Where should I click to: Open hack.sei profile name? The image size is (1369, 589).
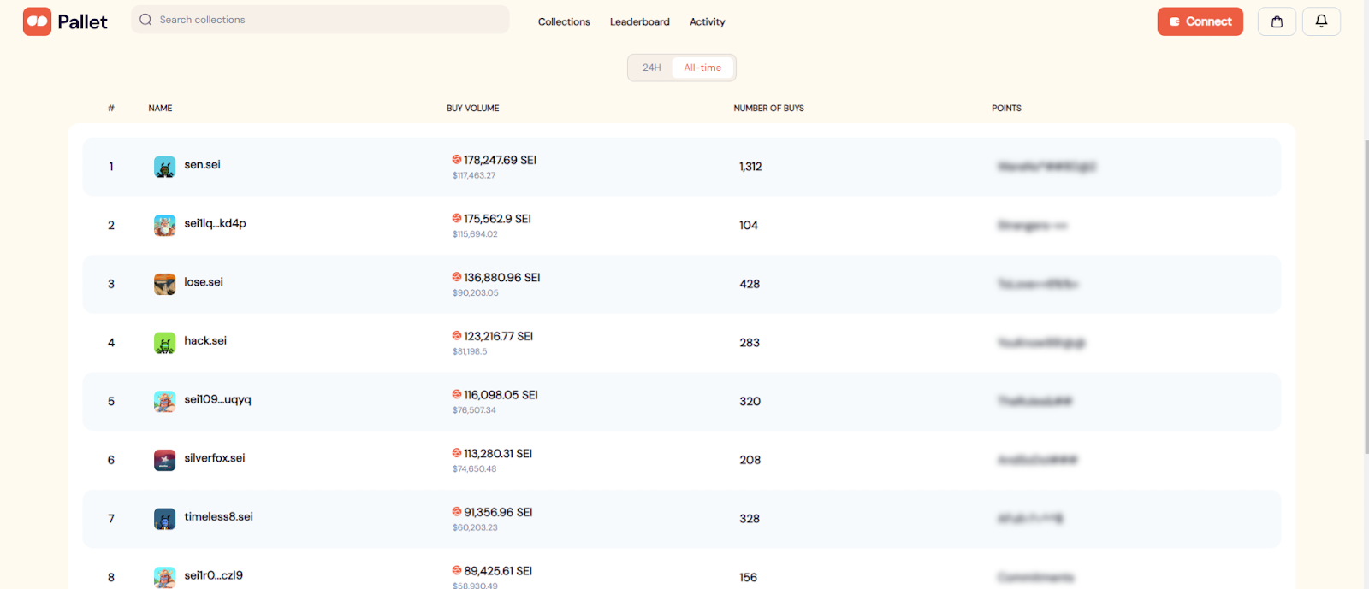pos(205,340)
